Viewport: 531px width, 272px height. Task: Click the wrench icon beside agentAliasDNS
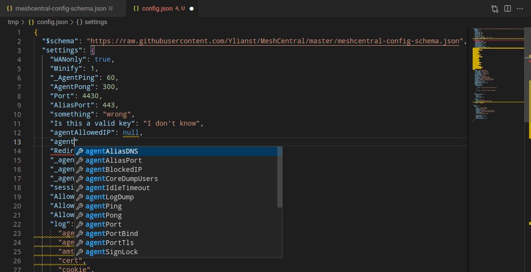click(80, 152)
